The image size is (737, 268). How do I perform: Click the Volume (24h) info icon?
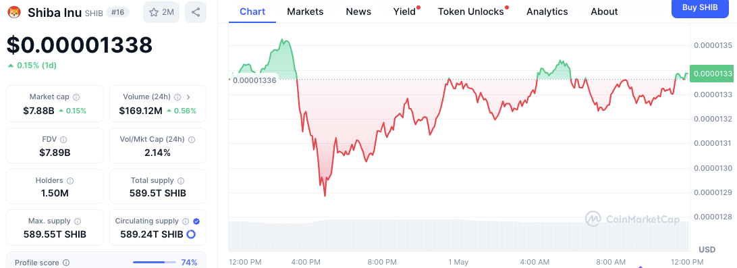point(178,97)
